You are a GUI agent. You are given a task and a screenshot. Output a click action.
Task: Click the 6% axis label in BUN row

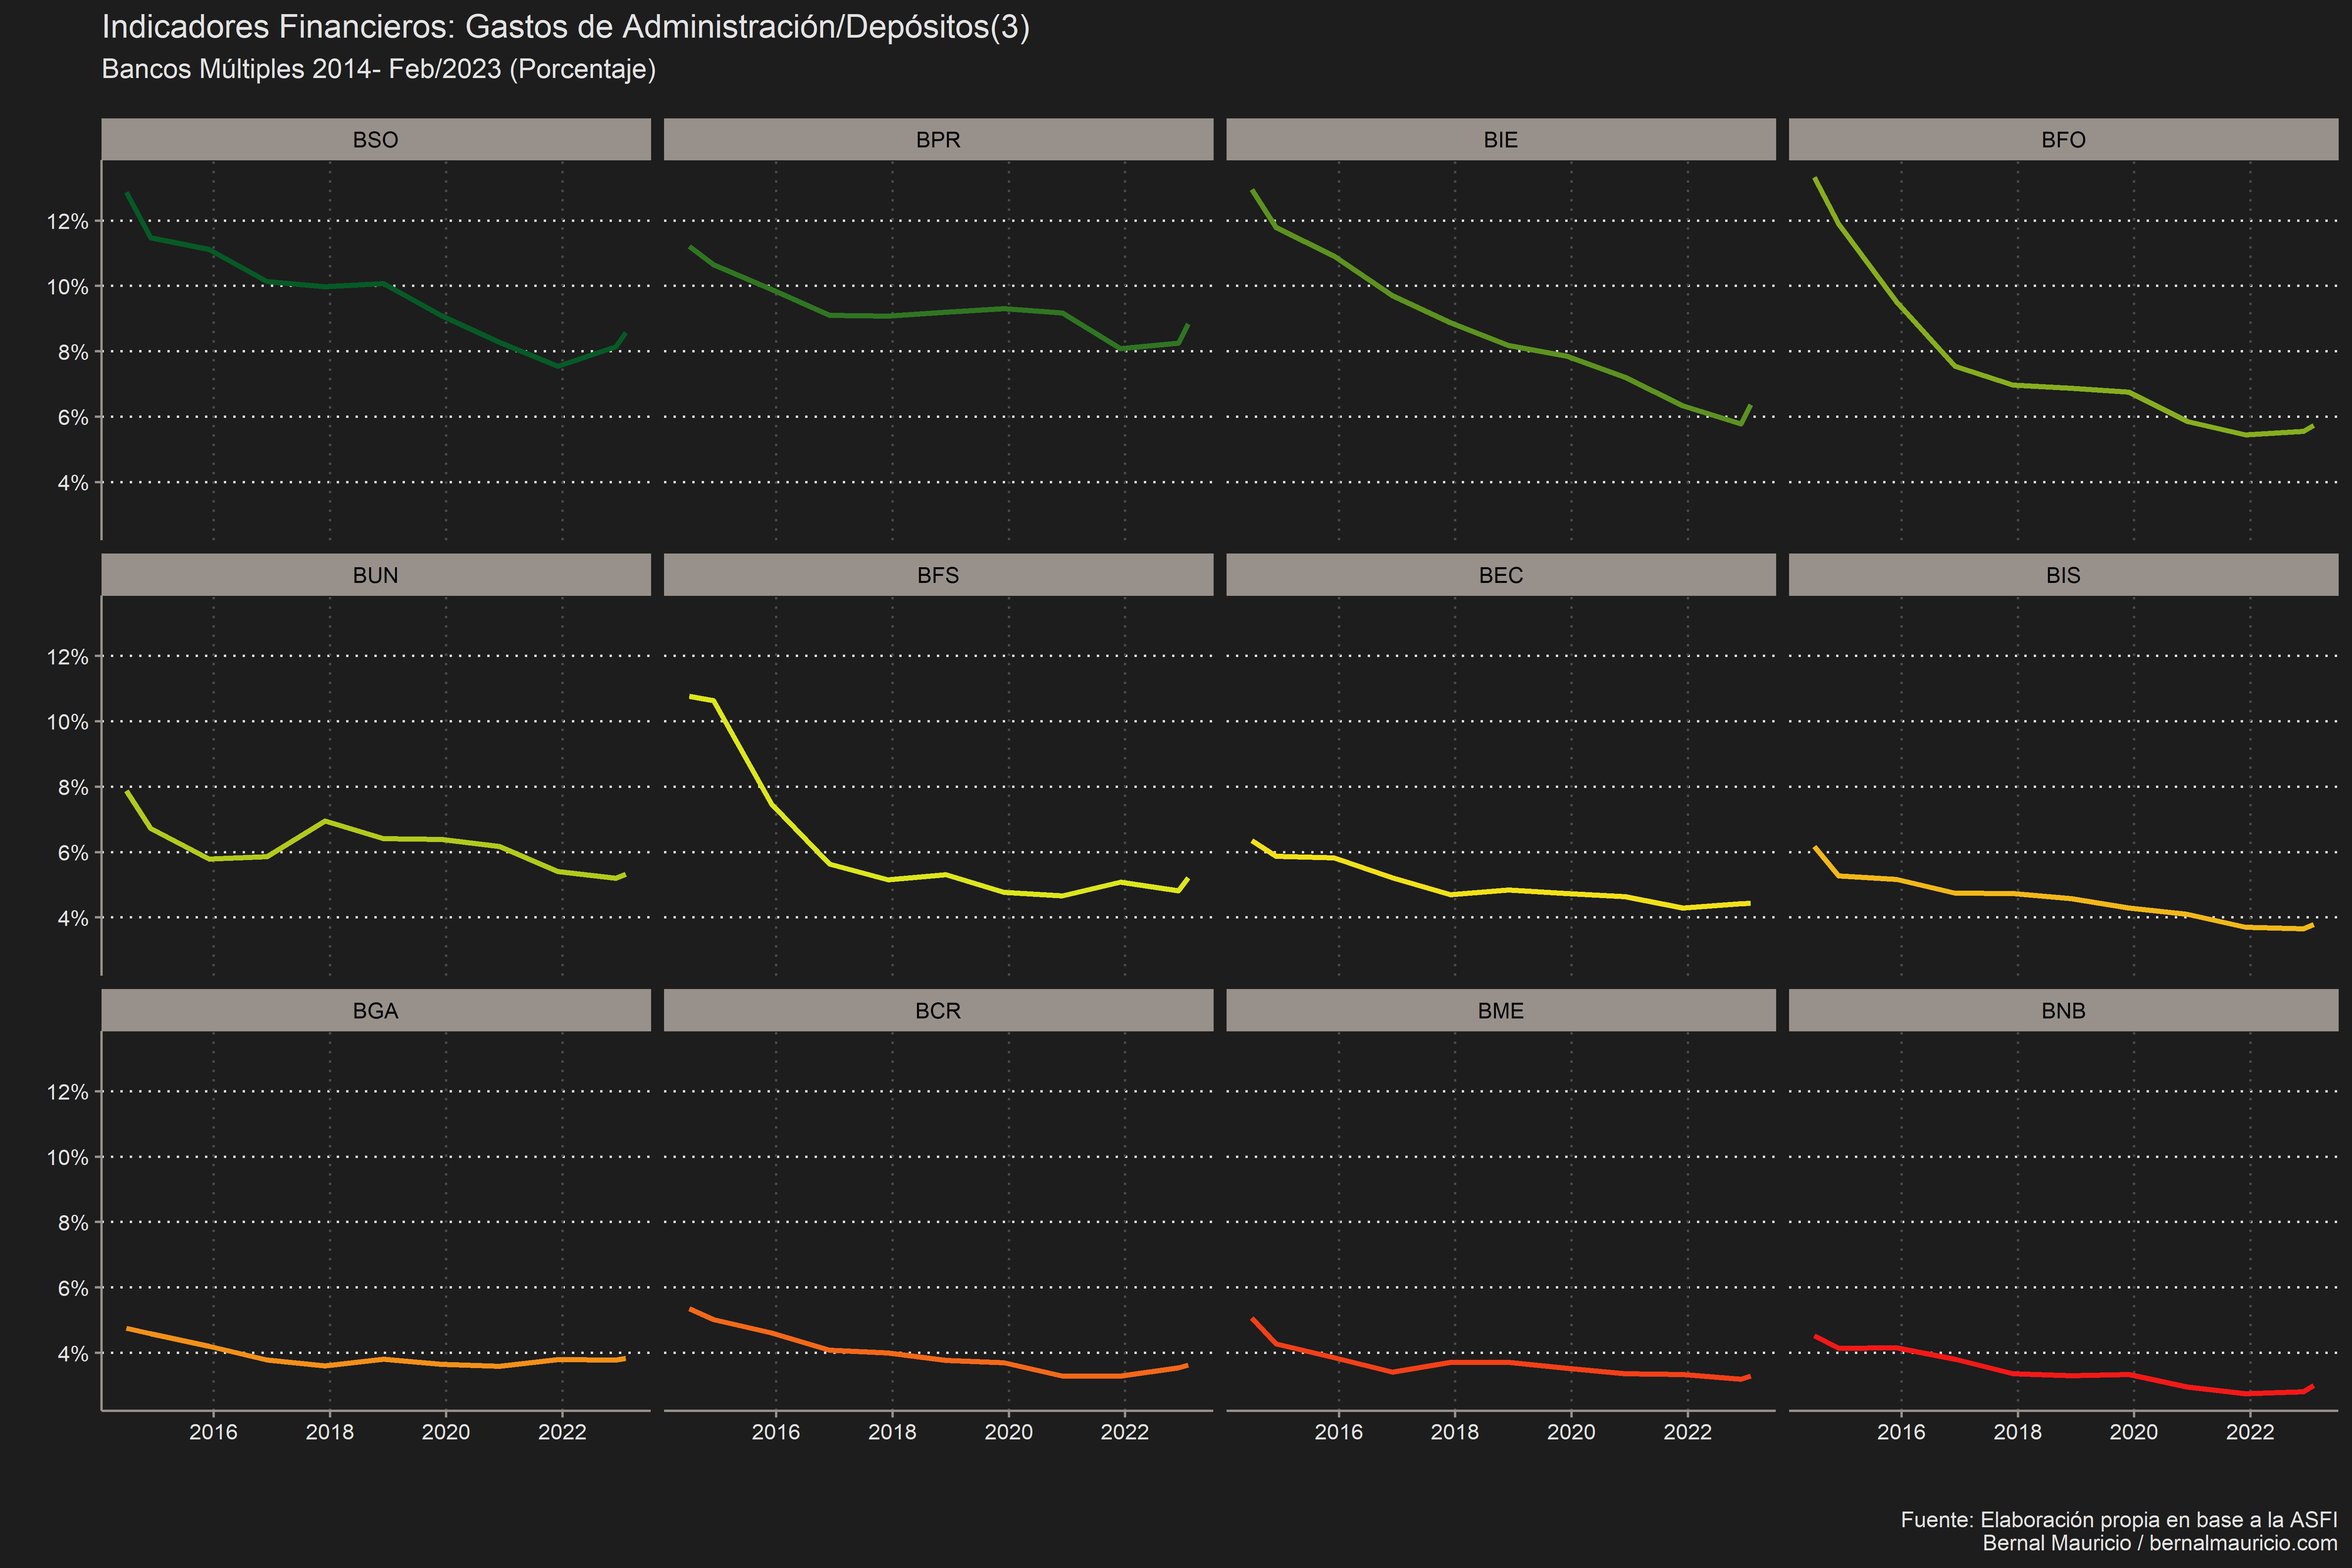[x=73, y=853]
